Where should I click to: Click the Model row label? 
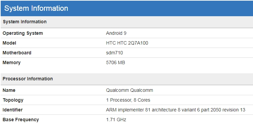9,43
